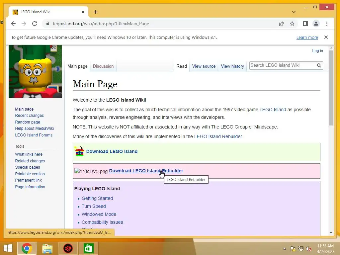This screenshot has height=255, width=340.
Task: Click LEGO Island Rebuilder link in paragraph
Action: (218, 136)
